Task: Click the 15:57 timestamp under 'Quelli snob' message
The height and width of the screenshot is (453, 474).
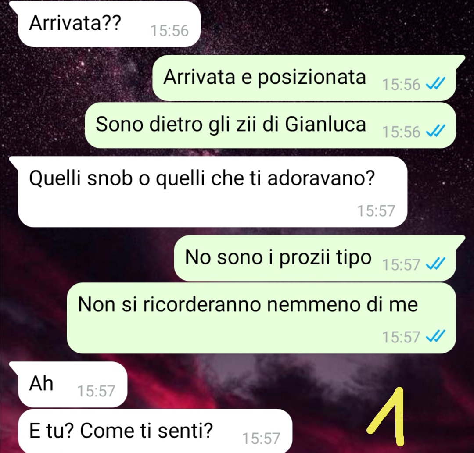Action: pyautogui.click(x=376, y=211)
